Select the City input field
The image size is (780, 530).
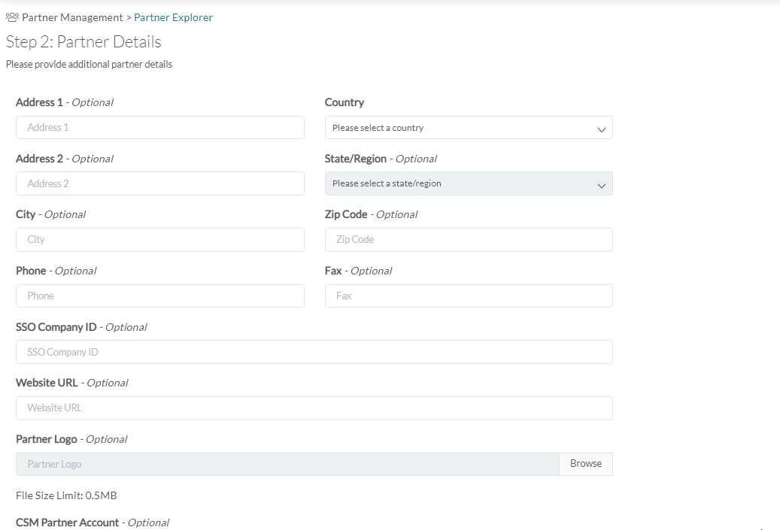(159, 239)
